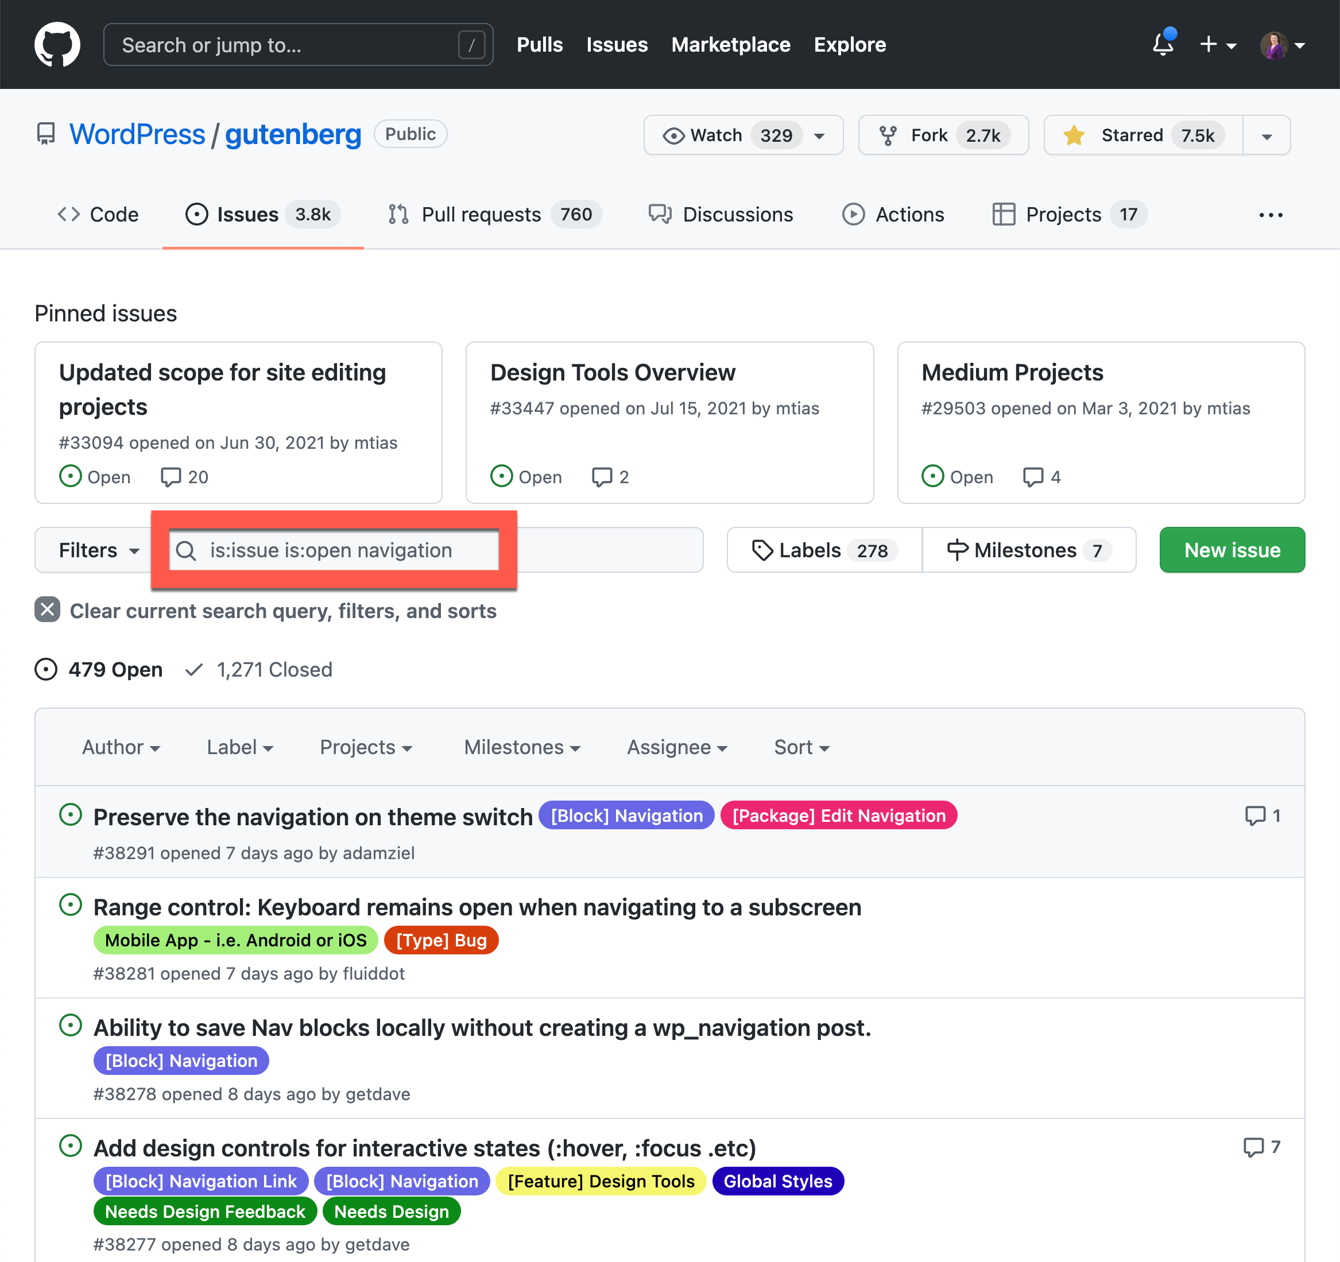
Task: Open the Actions tab
Action: pos(893,214)
